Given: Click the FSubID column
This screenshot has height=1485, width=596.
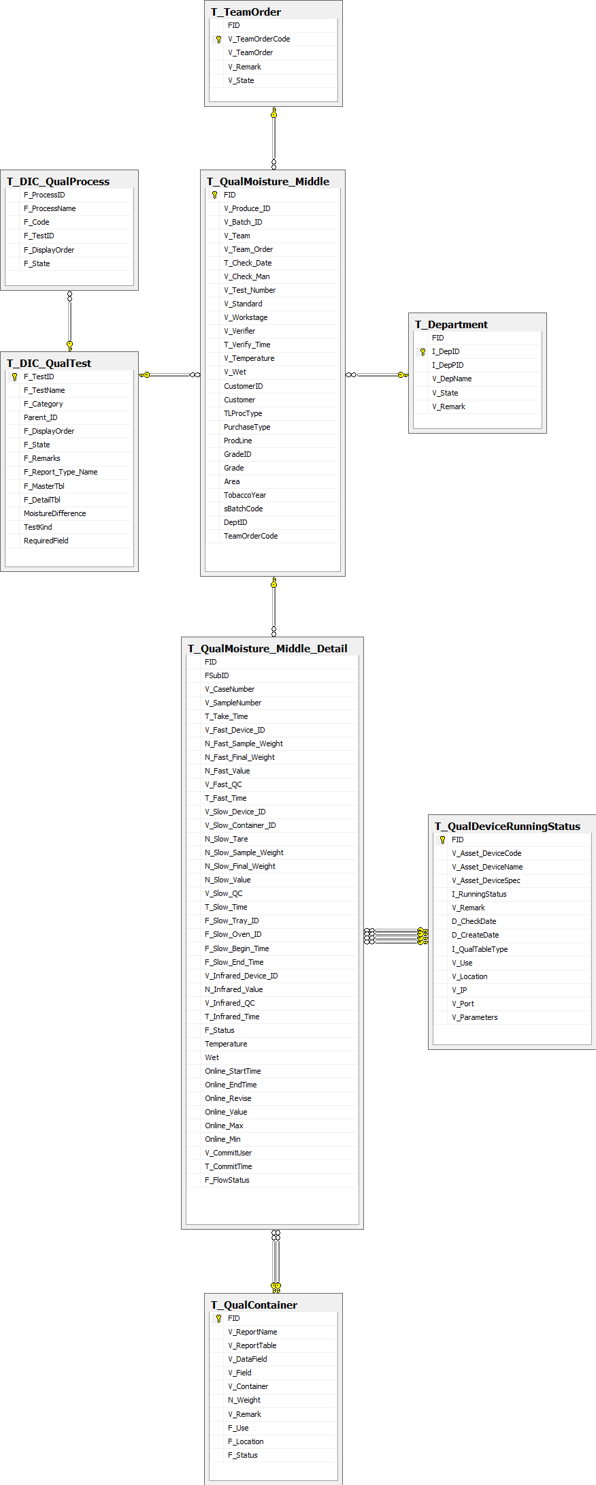Looking at the screenshot, I should (272, 675).
